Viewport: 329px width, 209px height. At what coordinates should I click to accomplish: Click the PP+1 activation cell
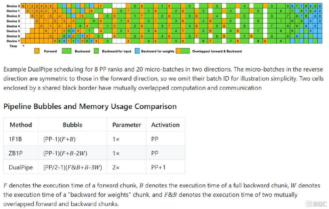pos(165,167)
